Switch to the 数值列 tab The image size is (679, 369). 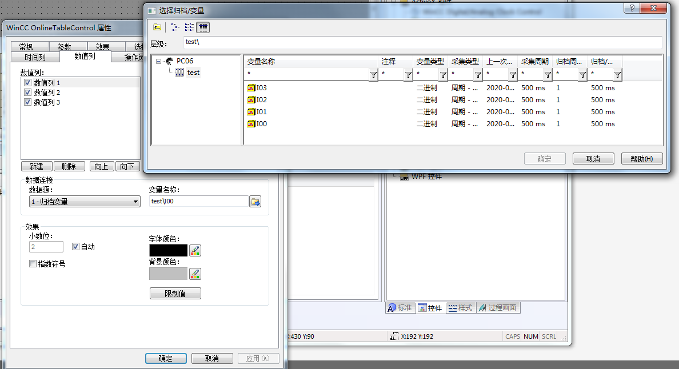pos(85,56)
